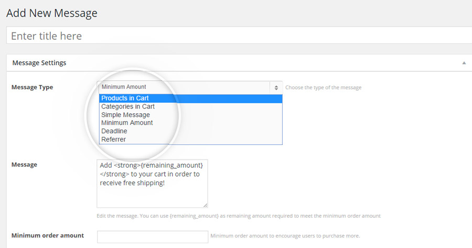Click the Message Type dropdown arrows
The height and width of the screenshot is (248, 472).
click(x=276, y=88)
